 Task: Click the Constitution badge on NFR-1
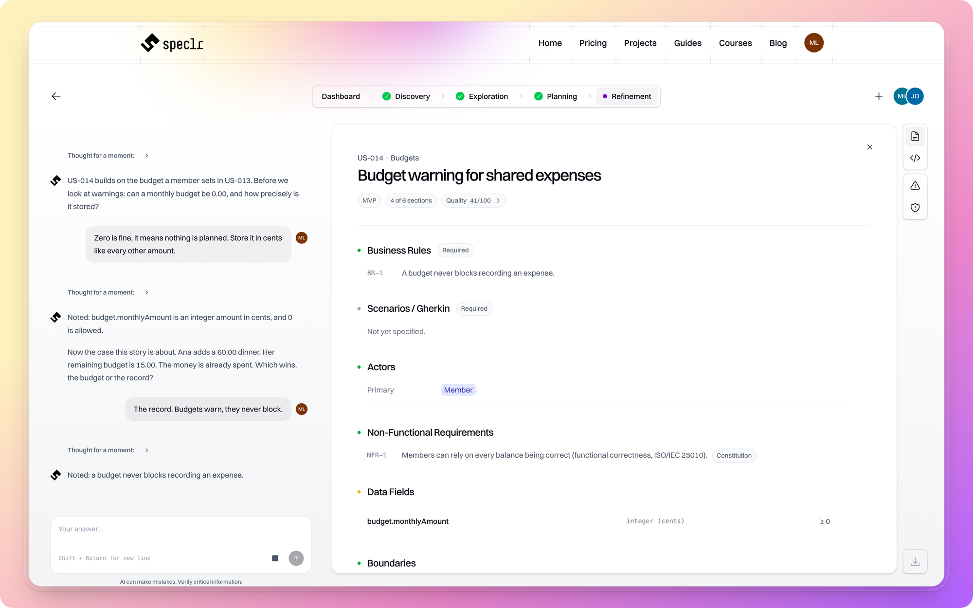tap(734, 456)
